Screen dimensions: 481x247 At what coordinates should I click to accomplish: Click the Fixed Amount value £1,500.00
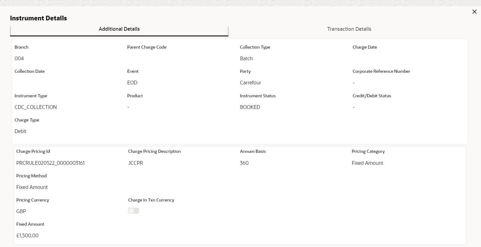(x=27, y=235)
